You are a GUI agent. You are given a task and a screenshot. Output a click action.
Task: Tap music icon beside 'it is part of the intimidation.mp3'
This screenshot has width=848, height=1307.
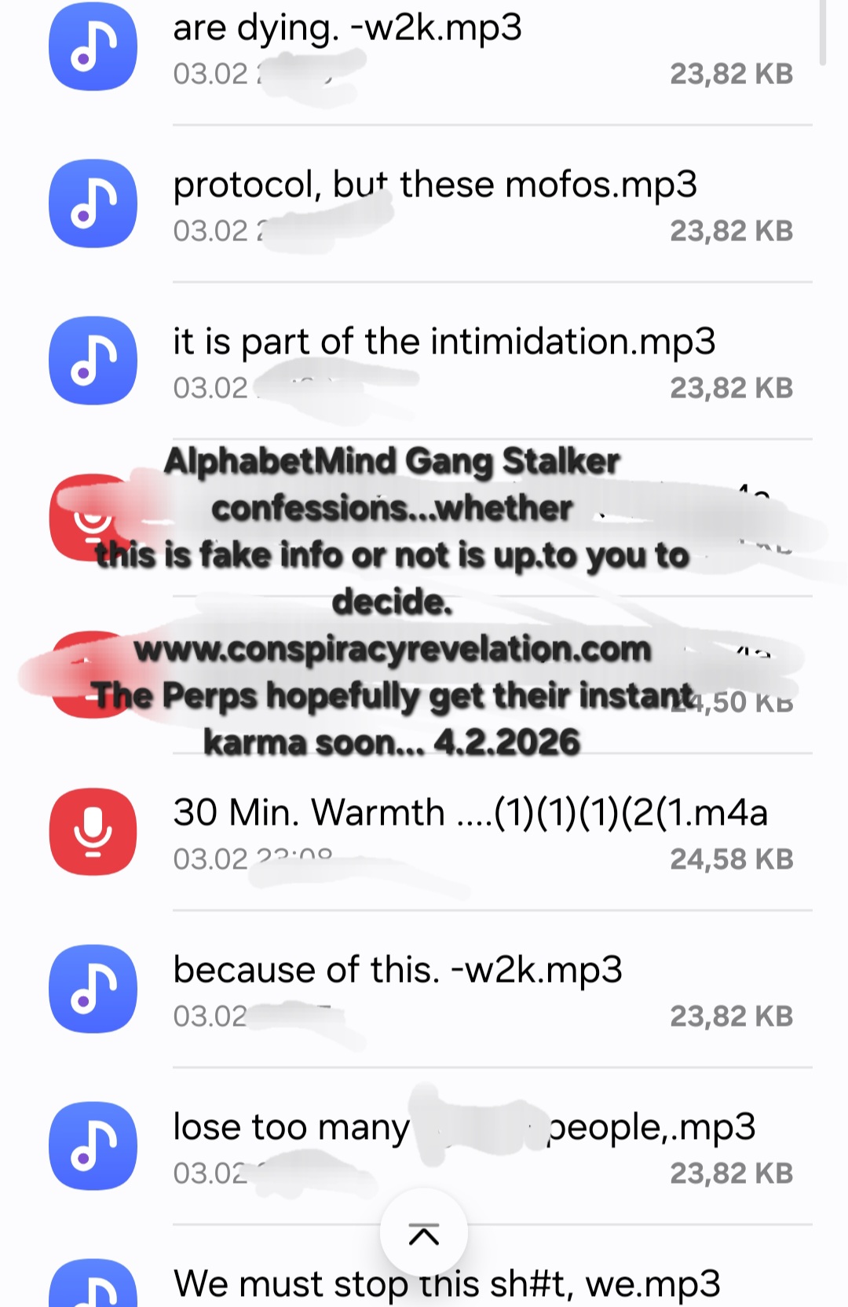click(93, 361)
